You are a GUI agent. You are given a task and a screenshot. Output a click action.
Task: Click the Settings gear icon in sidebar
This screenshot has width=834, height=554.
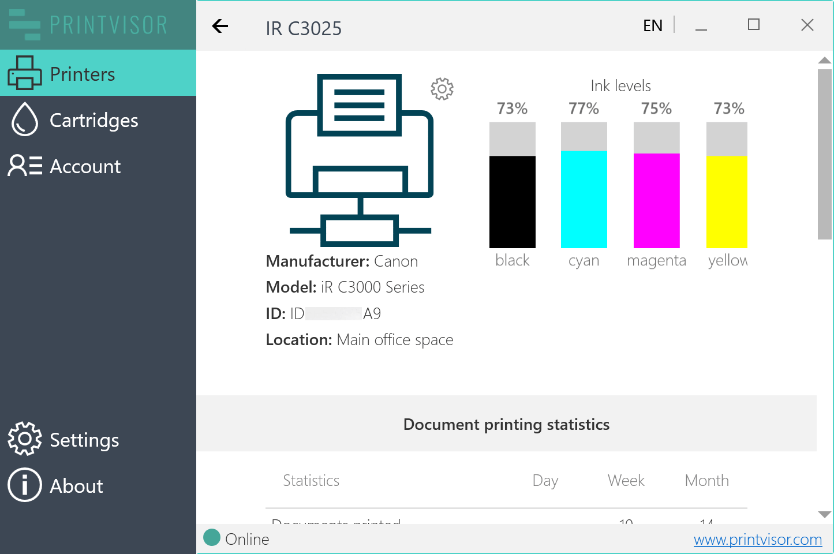pos(24,439)
